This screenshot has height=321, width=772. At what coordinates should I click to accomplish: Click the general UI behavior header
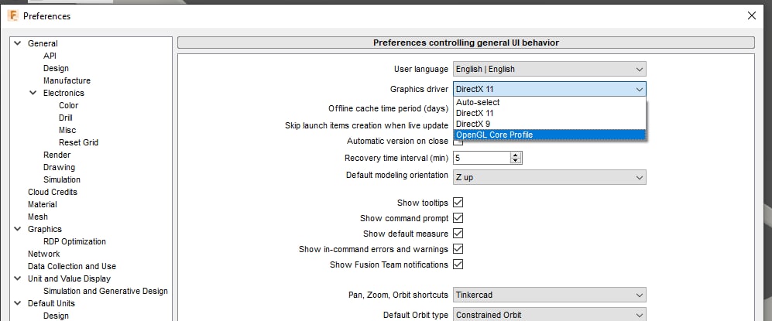[x=466, y=43]
